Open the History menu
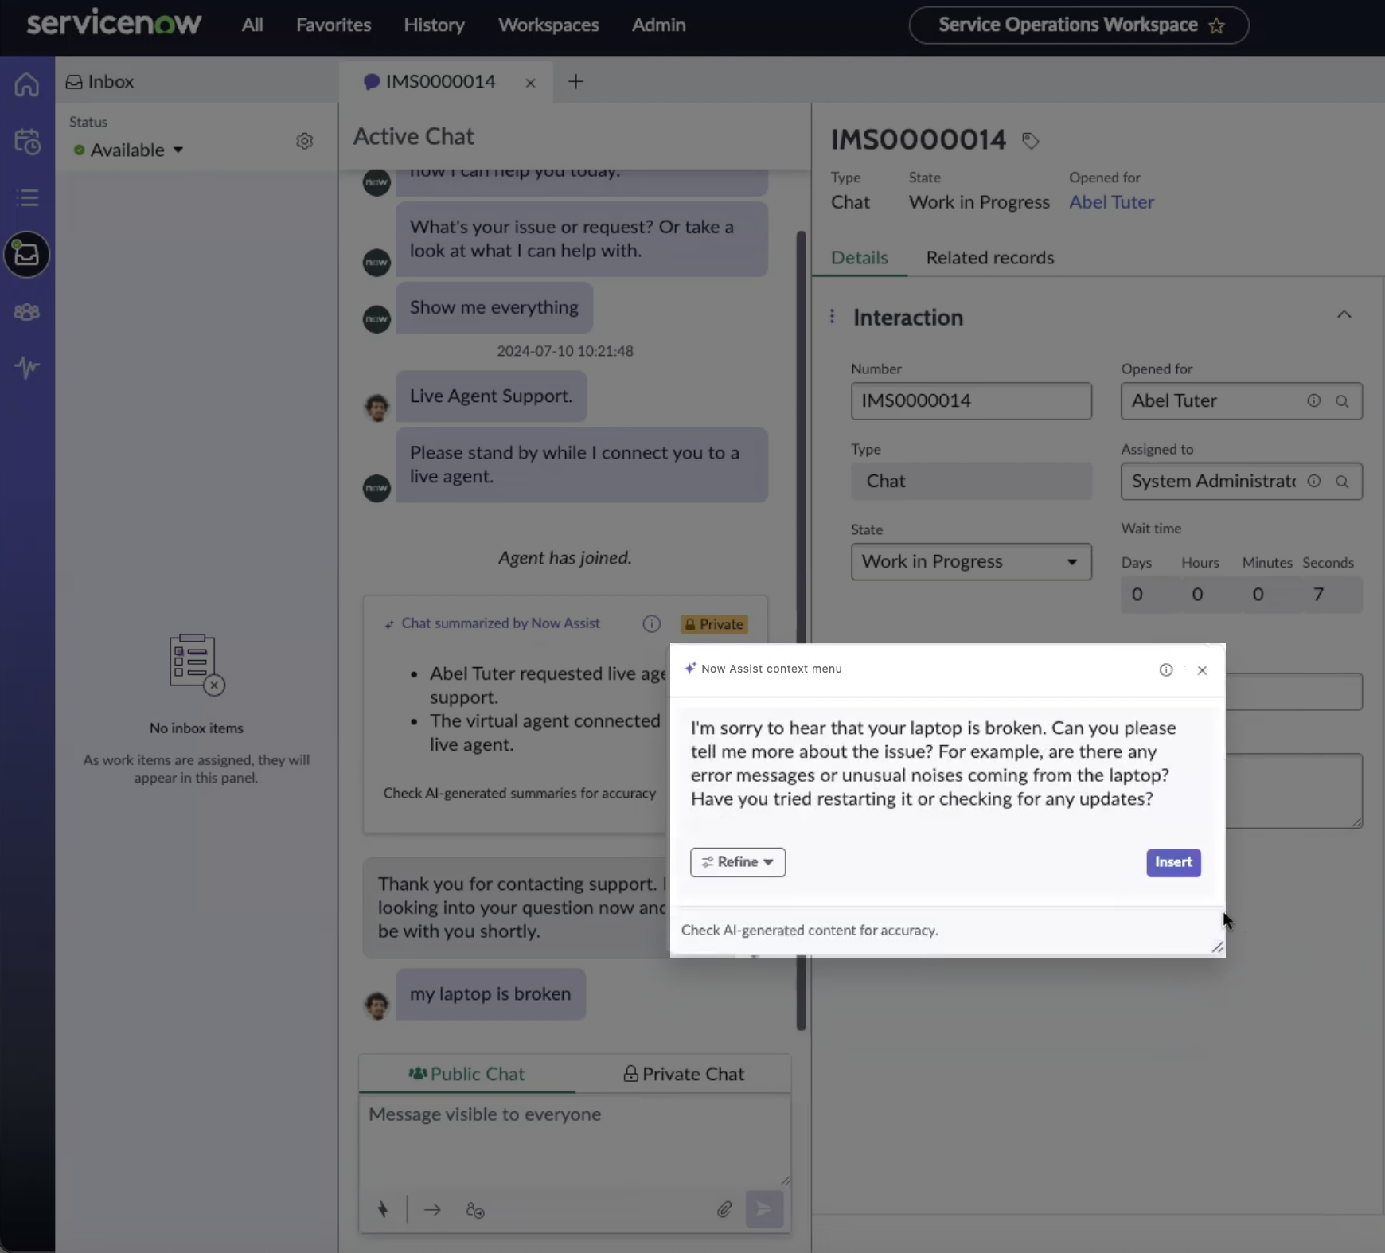This screenshot has width=1385, height=1253. click(x=434, y=25)
